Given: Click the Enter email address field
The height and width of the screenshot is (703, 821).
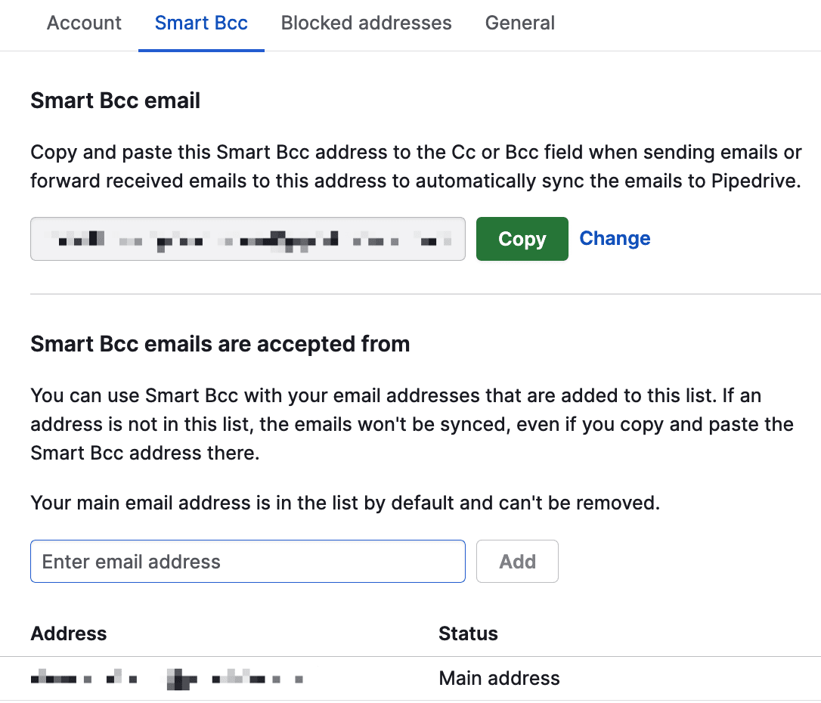Looking at the screenshot, I should click(x=248, y=561).
